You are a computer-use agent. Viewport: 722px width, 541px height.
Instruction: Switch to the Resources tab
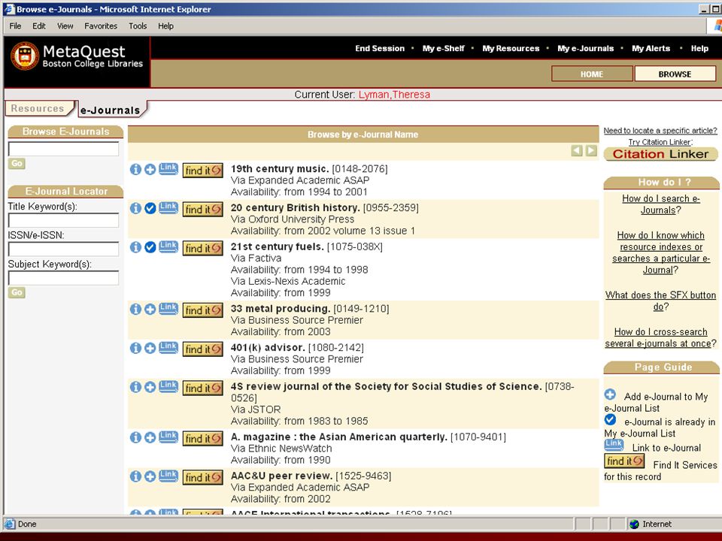38,108
